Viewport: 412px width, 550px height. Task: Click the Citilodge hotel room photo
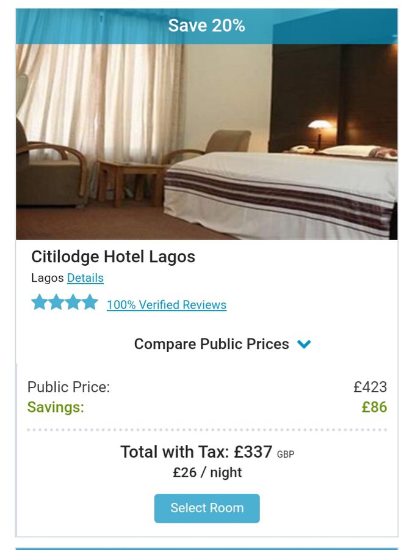[x=206, y=142]
